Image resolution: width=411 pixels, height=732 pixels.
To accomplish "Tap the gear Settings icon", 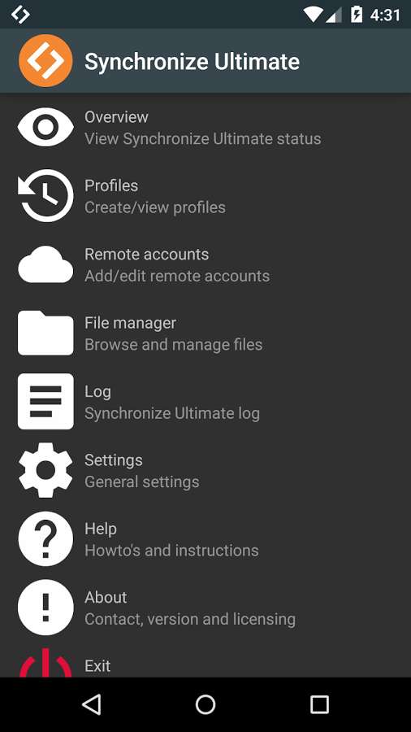I will coord(45,470).
